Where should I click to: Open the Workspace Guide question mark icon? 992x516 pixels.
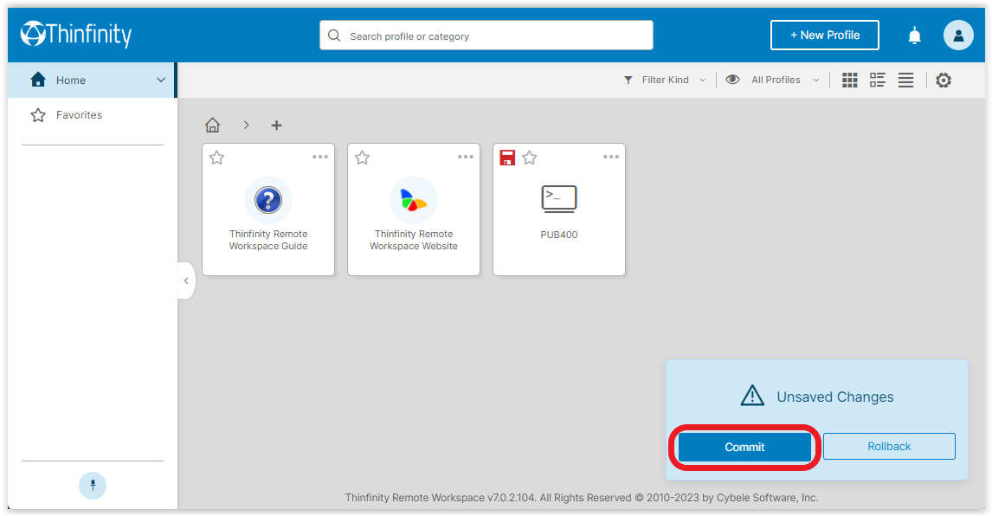268,200
